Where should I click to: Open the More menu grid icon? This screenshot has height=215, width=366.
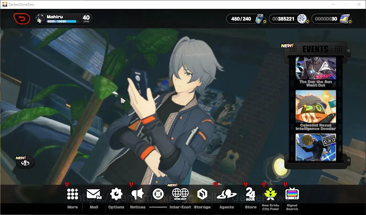(73, 194)
